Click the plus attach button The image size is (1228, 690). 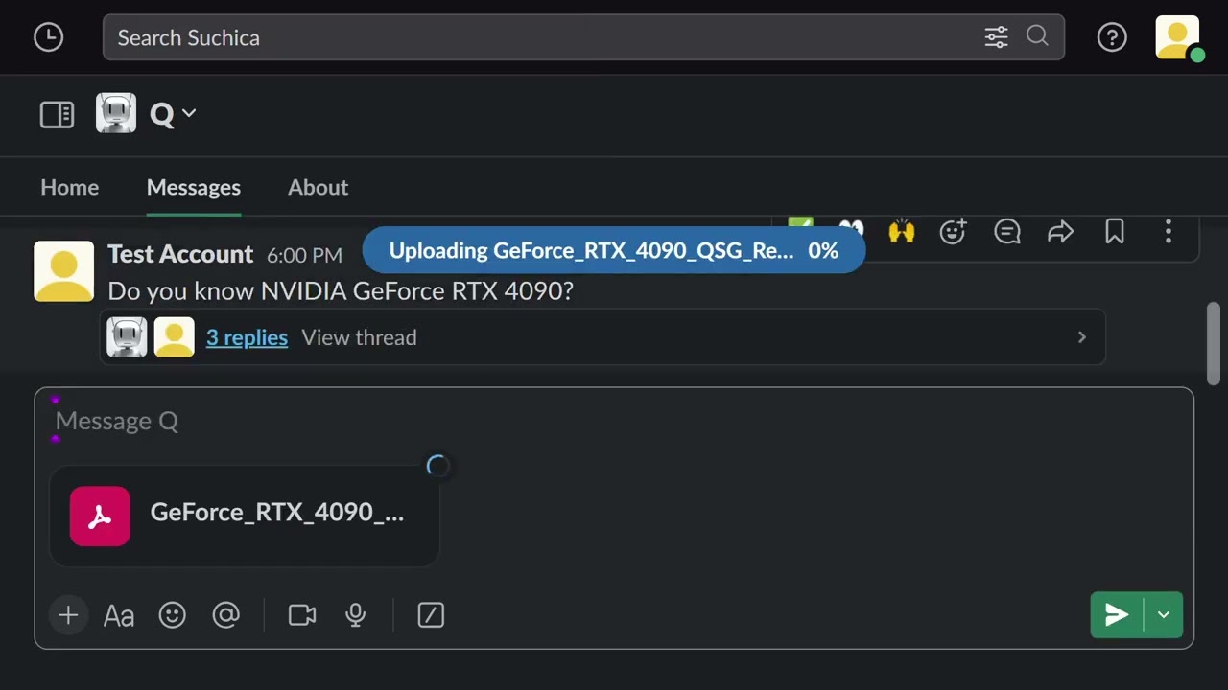pos(68,615)
